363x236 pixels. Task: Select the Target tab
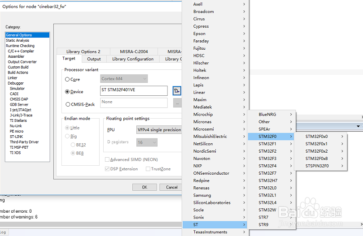(x=69, y=59)
